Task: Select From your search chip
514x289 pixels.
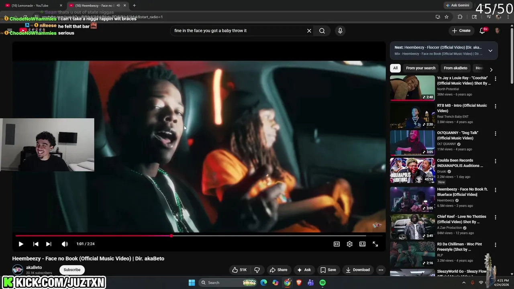Action: point(420,68)
